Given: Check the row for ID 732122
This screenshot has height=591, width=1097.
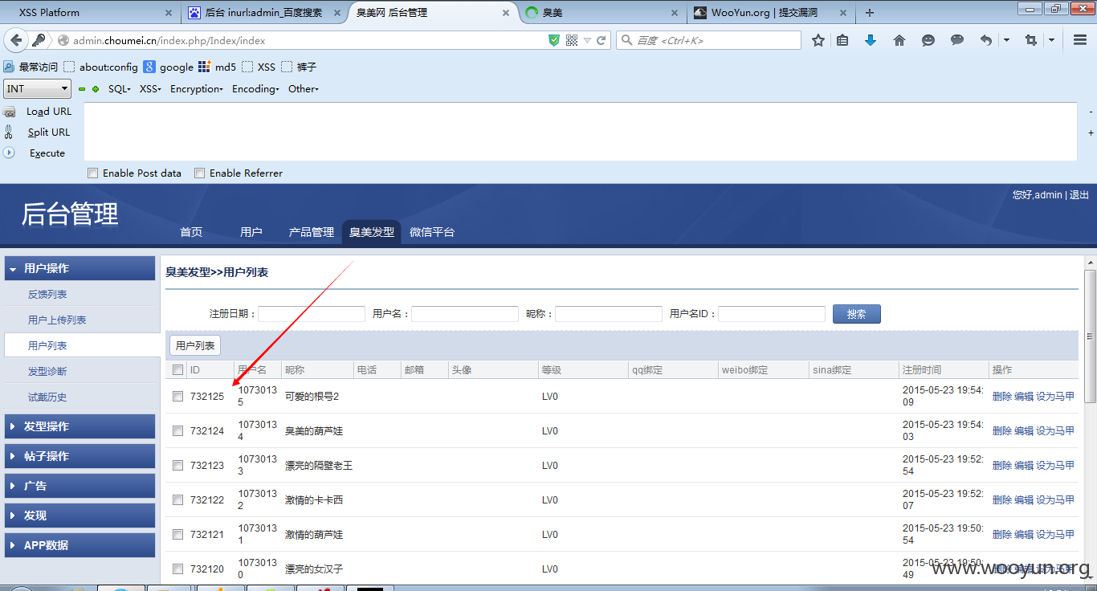Looking at the screenshot, I should [178, 500].
